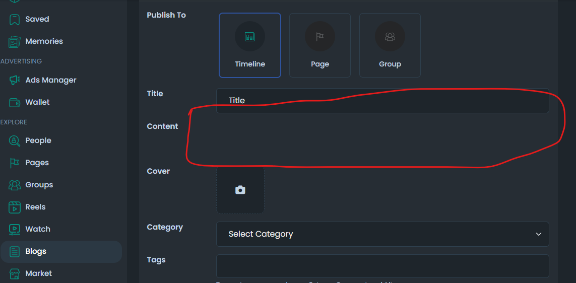Focus the Tags input field

[382, 266]
